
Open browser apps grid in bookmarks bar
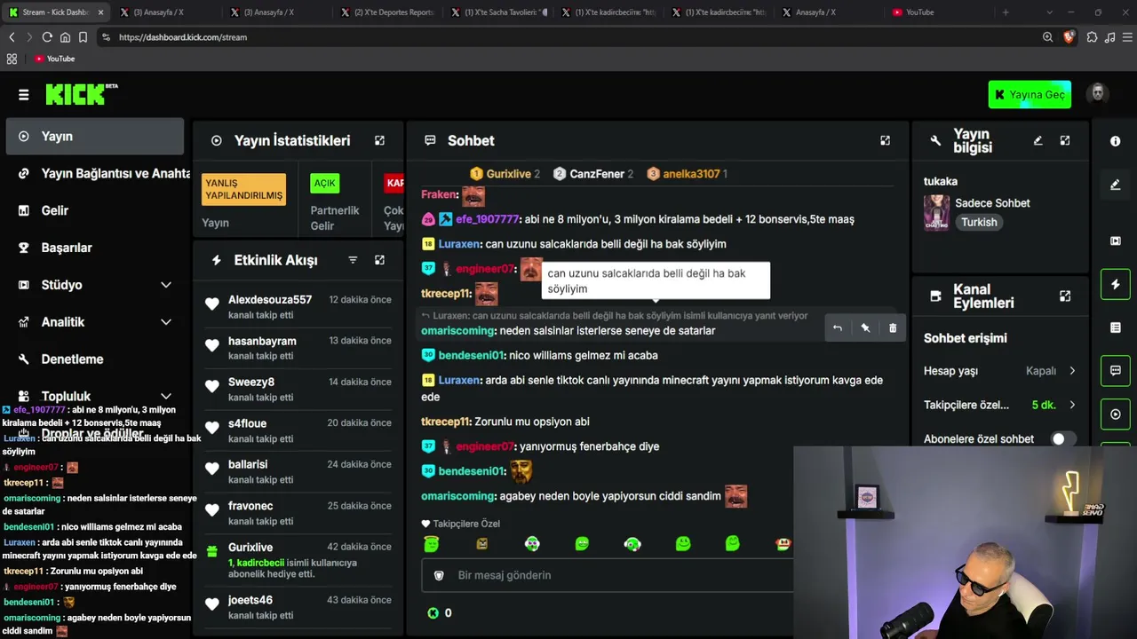coord(12,59)
